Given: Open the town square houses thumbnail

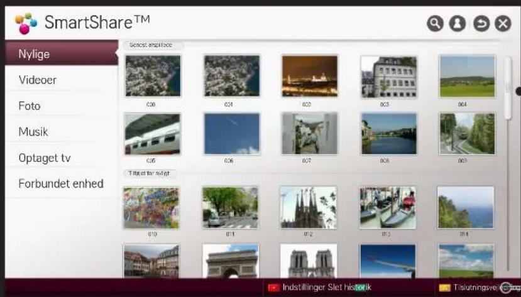Looking at the screenshot, I should coord(151,261).
